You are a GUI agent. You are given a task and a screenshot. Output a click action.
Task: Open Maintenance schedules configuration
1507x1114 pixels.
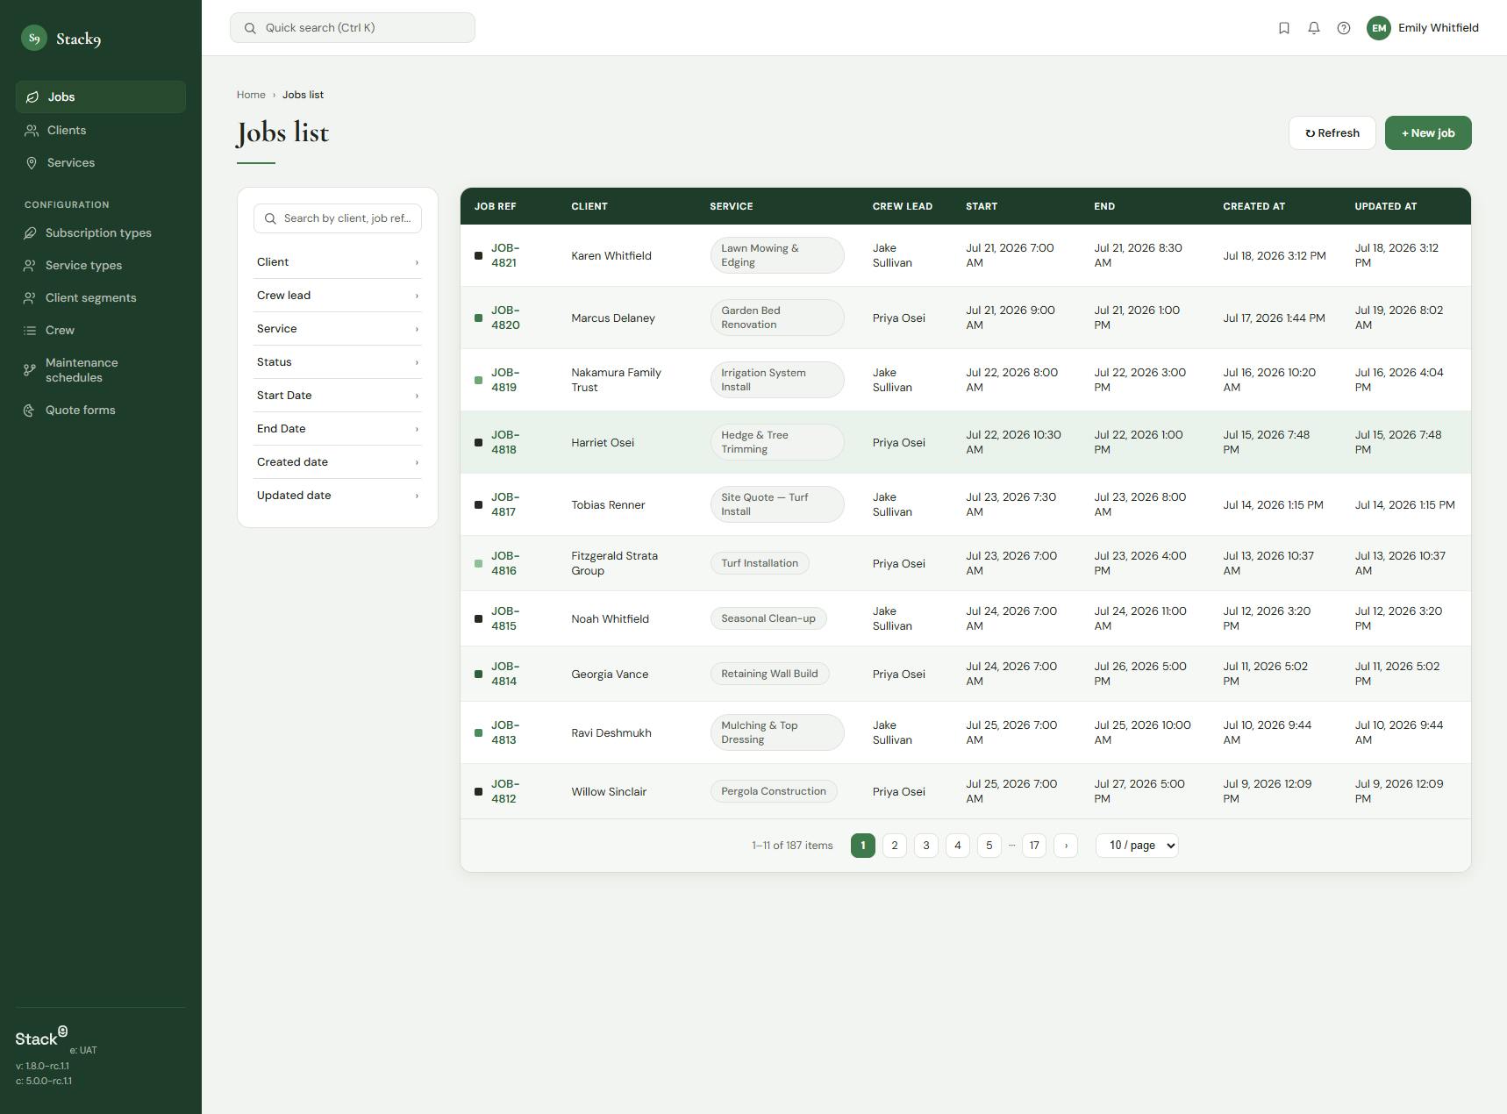pos(101,370)
